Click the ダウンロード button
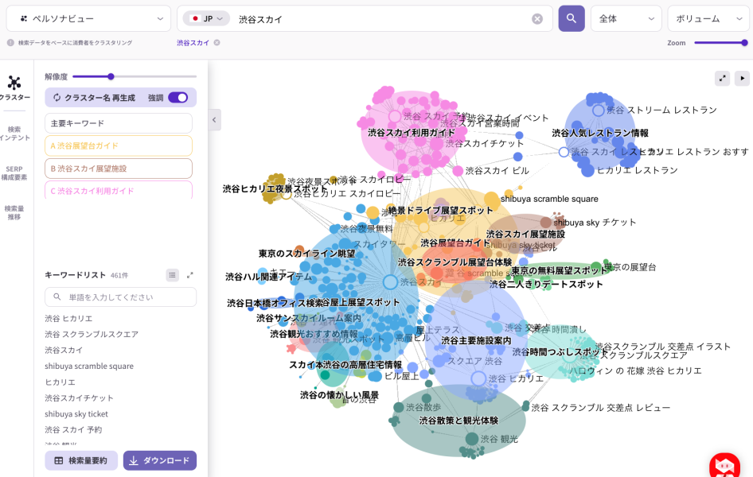The height and width of the screenshot is (477, 753). coord(159,460)
